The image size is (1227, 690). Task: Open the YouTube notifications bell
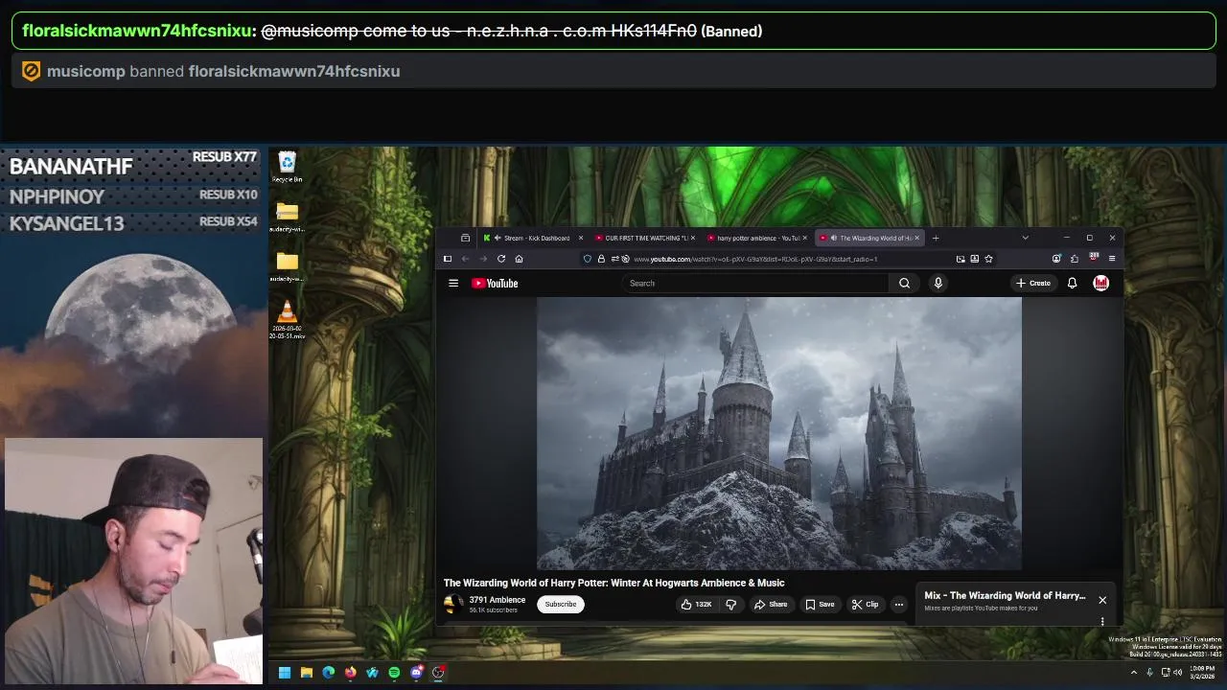(1072, 283)
